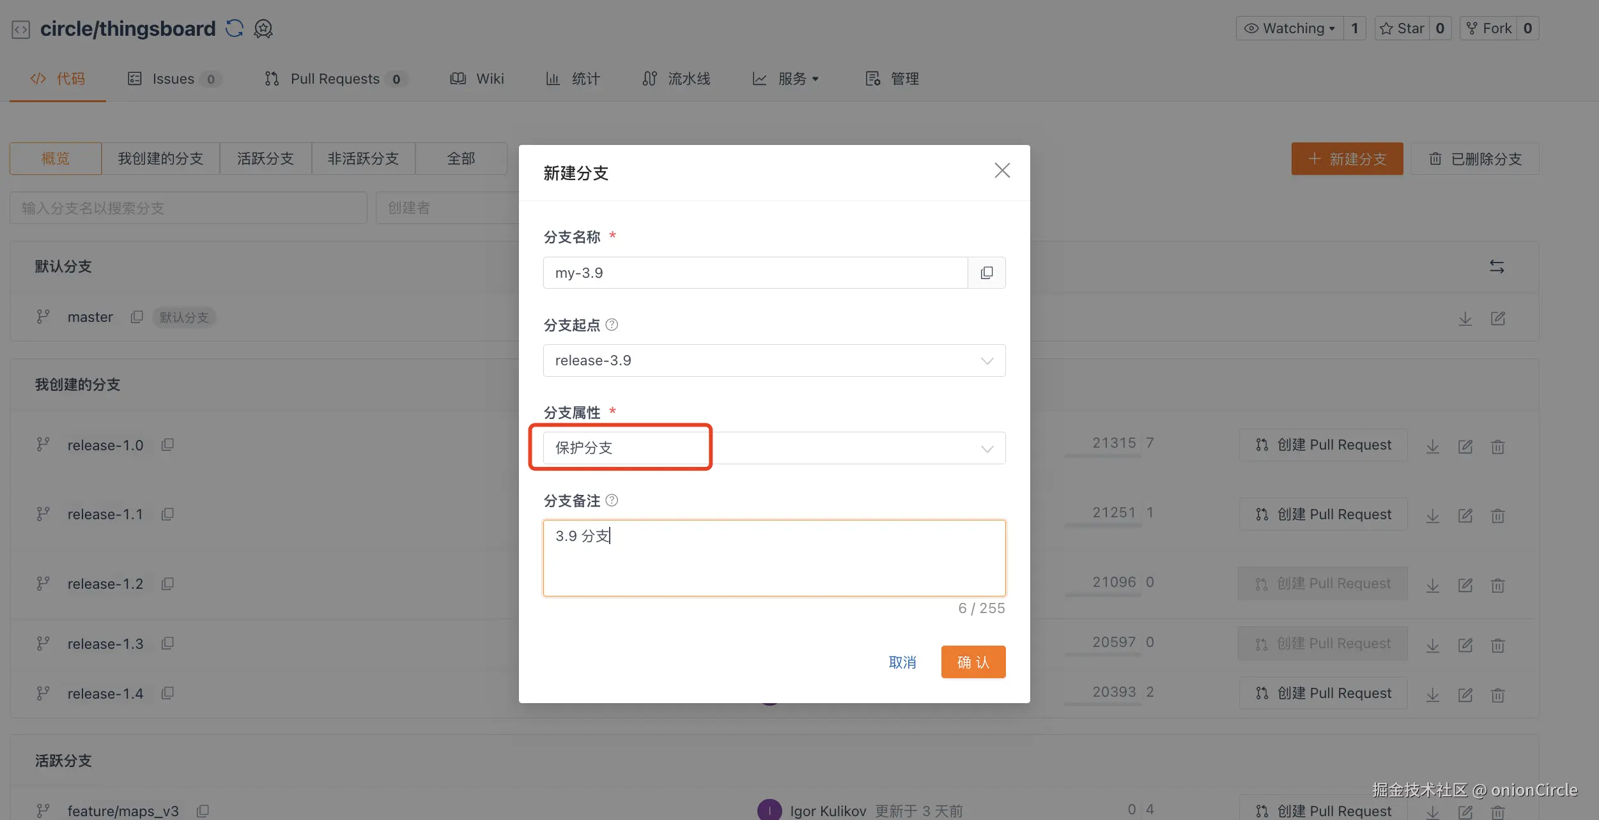Expand the 分支起点 release-3.9 dropdown
This screenshot has height=820, width=1599.
tap(773, 360)
